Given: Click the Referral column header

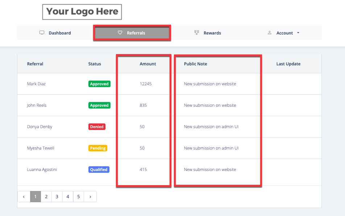Looking at the screenshot, I should pos(35,64).
